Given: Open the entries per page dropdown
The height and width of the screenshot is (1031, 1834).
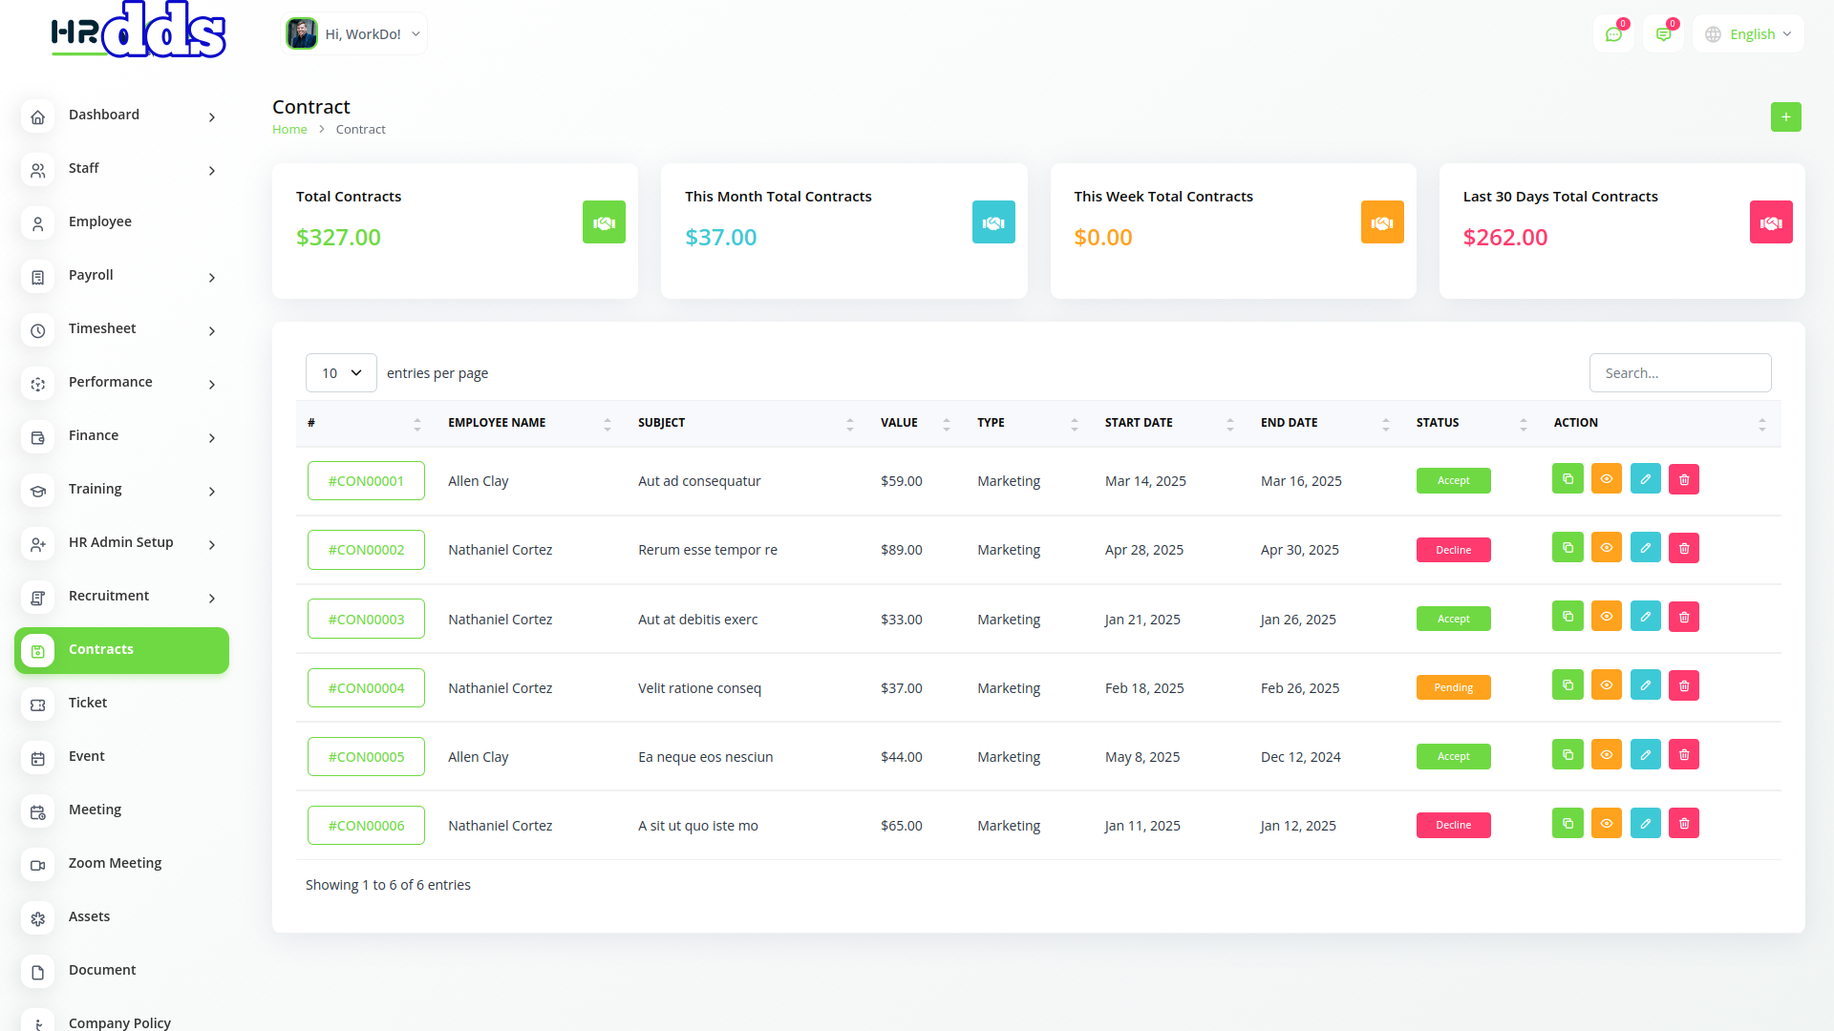Looking at the screenshot, I should tap(341, 373).
